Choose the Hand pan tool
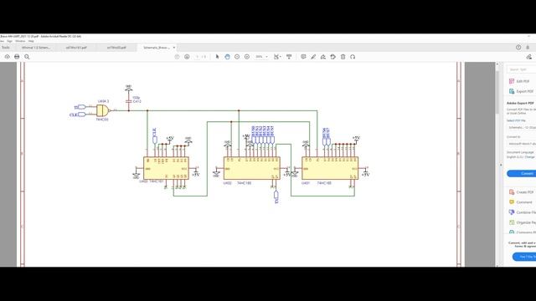This screenshot has width=536, height=301. [x=227, y=57]
